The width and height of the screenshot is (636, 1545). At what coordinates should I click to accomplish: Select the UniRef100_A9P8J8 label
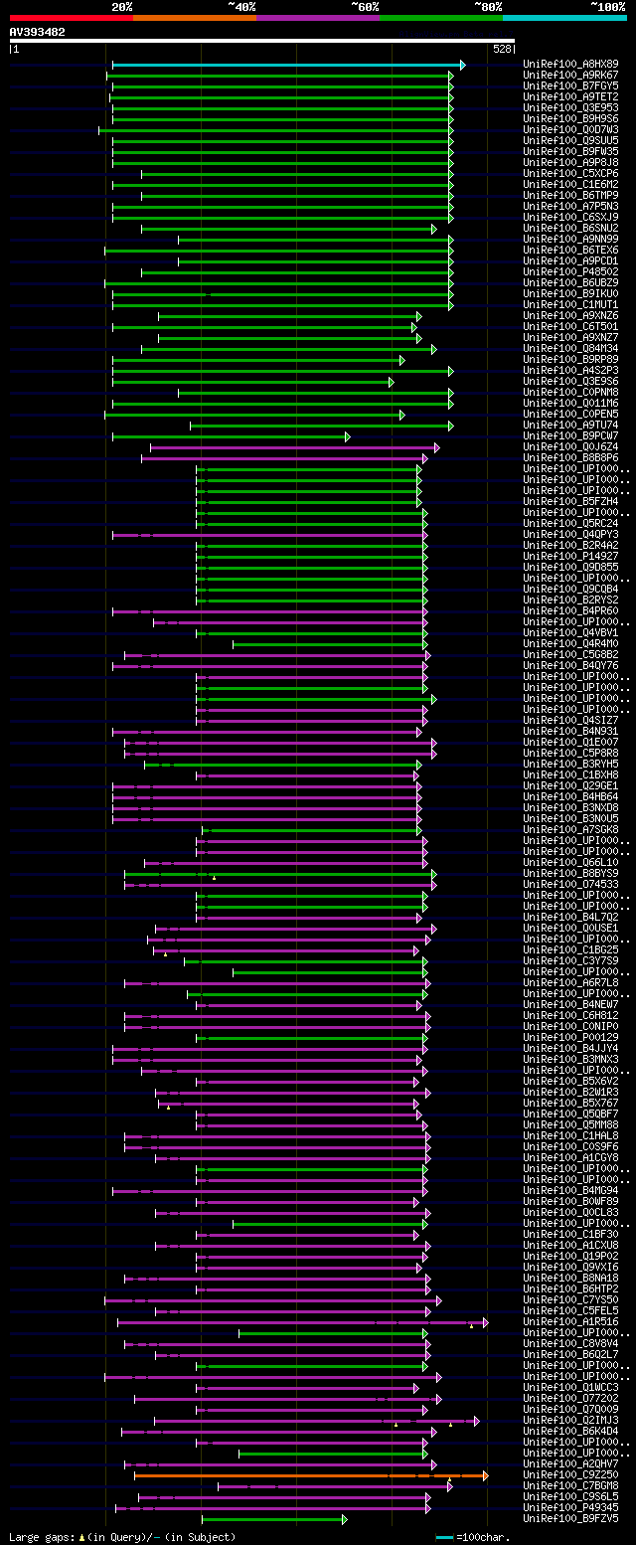pyautogui.click(x=570, y=163)
